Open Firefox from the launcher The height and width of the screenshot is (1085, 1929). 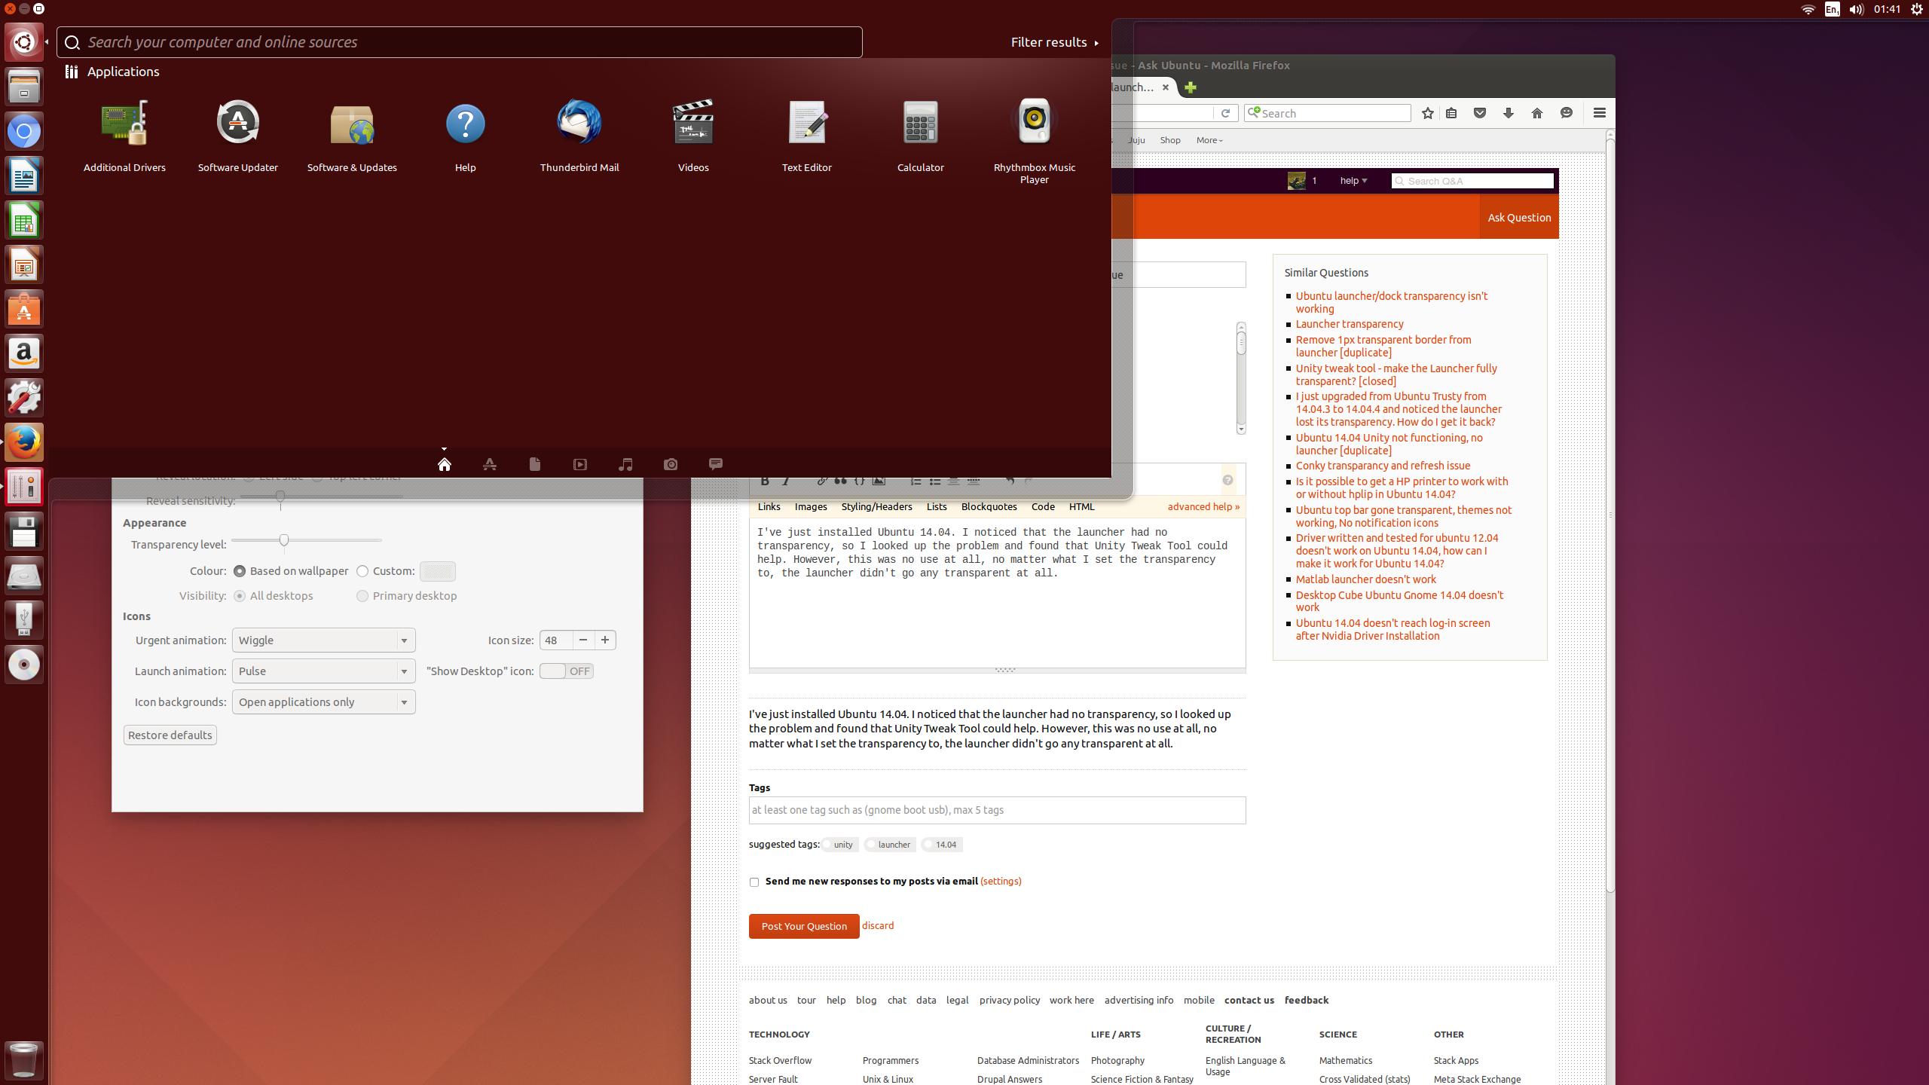pyautogui.click(x=24, y=442)
